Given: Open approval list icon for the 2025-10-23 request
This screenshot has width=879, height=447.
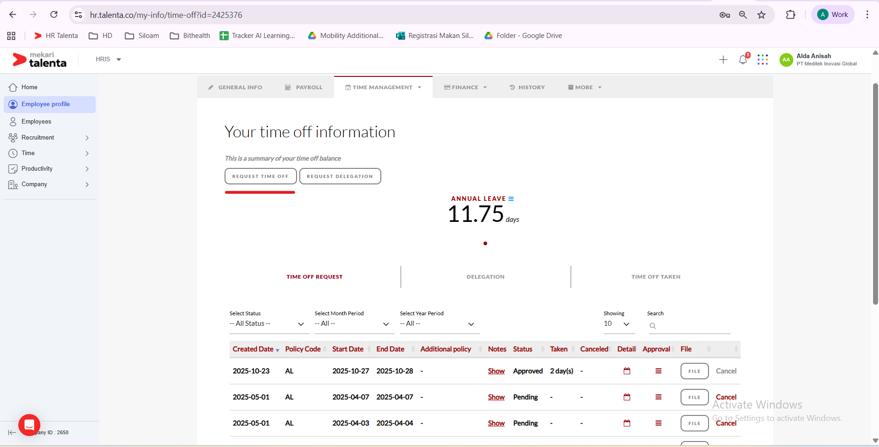Looking at the screenshot, I should [x=658, y=371].
